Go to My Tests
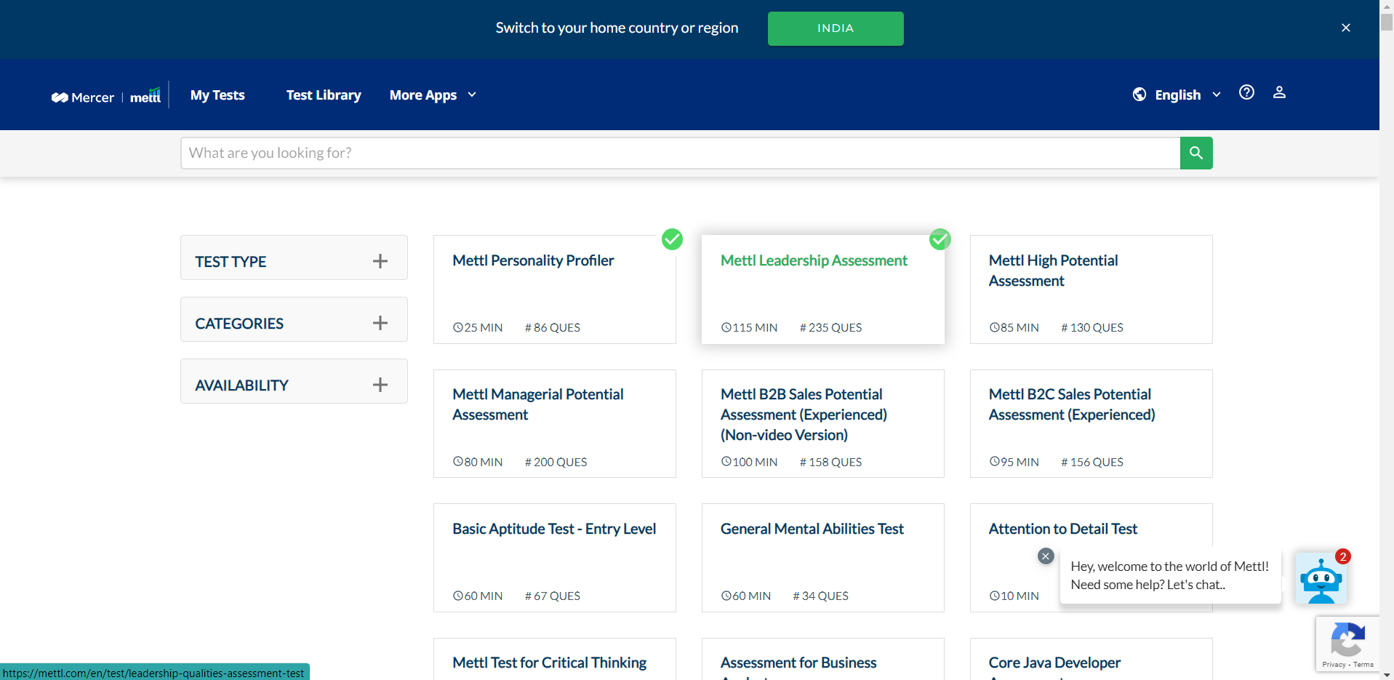 (217, 95)
